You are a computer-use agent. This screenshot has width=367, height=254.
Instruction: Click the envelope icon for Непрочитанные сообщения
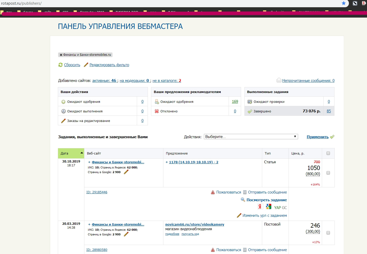click(x=279, y=80)
